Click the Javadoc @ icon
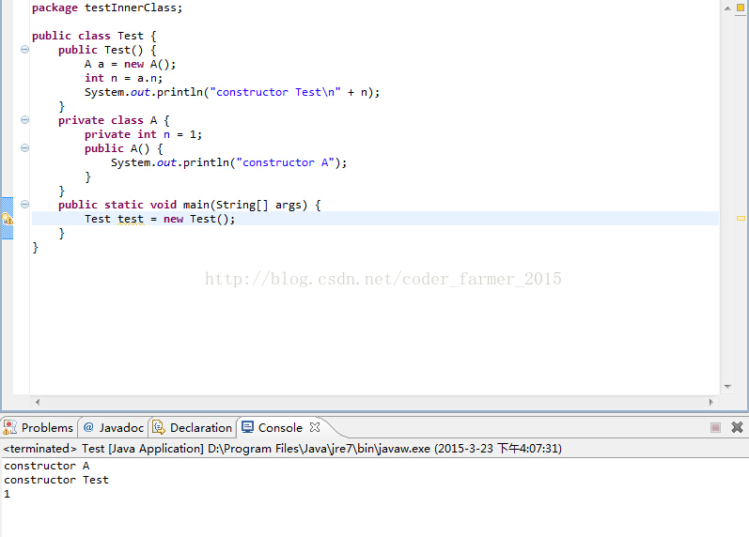Screen dimensions: 749x537 88,427
